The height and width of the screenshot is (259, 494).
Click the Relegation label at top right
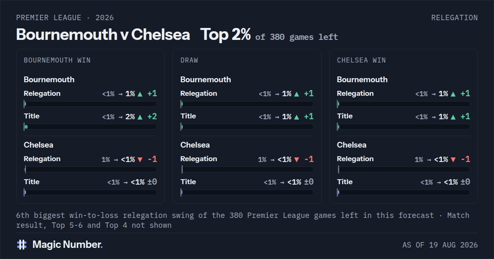[454, 18]
